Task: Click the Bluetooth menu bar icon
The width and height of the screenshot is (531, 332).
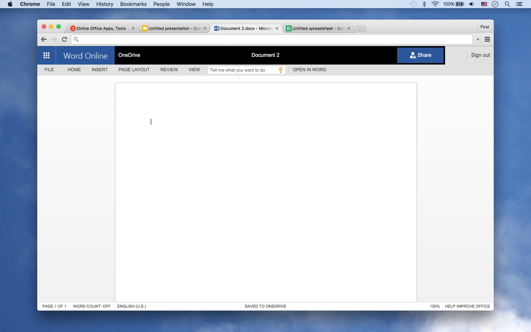Action: tap(424, 4)
